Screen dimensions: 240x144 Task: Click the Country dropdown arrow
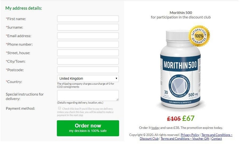[x=116, y=79]
